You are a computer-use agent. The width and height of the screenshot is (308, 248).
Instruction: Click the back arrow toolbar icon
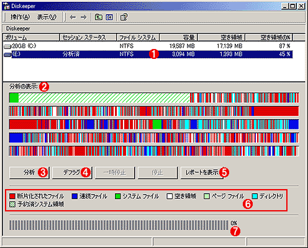73,17
